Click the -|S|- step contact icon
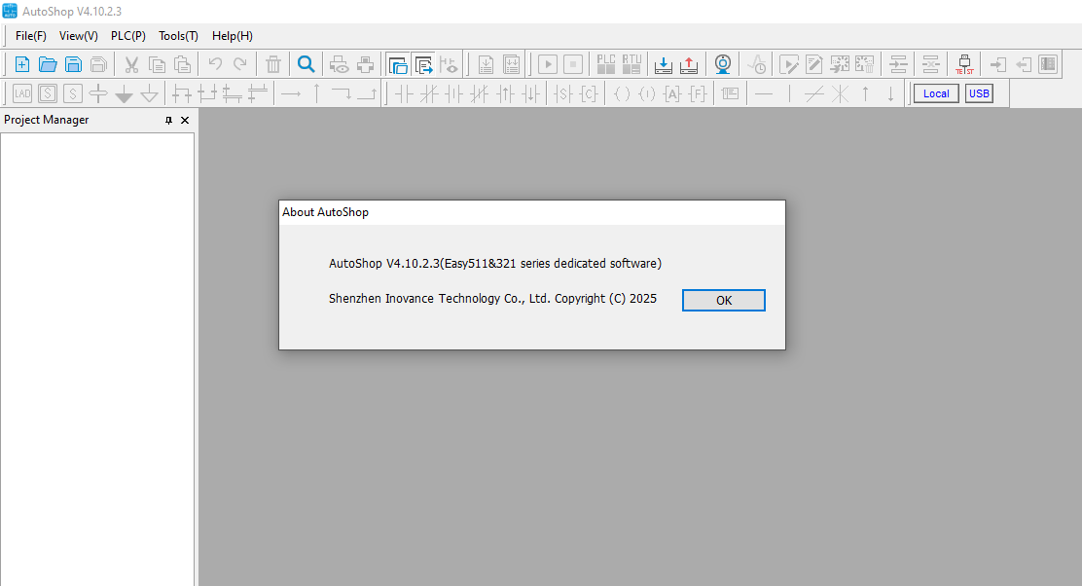 (x=563, y=93)
